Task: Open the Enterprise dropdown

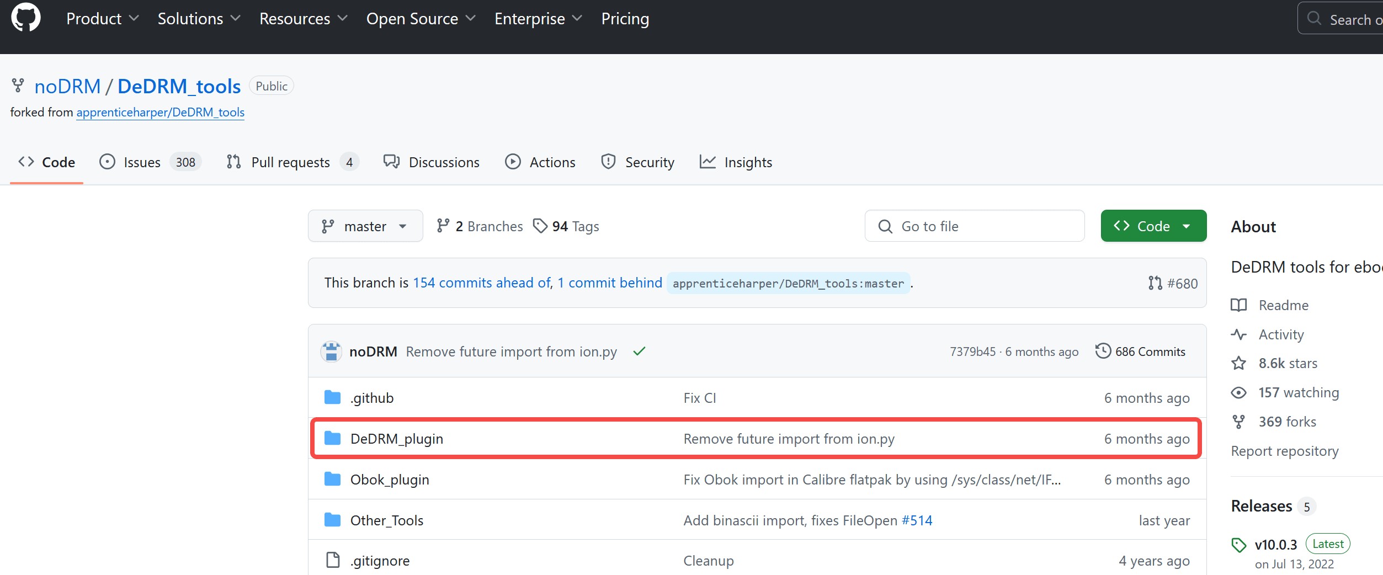Action: (x=539, y=19)
